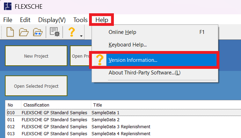Click the Open Selected Project button
This screenshot has height=138, width=241.
click(36, 86)
